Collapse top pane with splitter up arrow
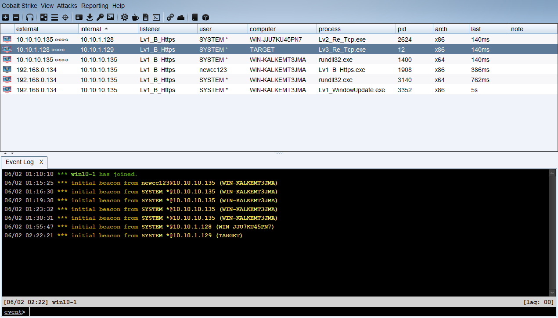Screen dimensions: 558x318 point(5,153)
